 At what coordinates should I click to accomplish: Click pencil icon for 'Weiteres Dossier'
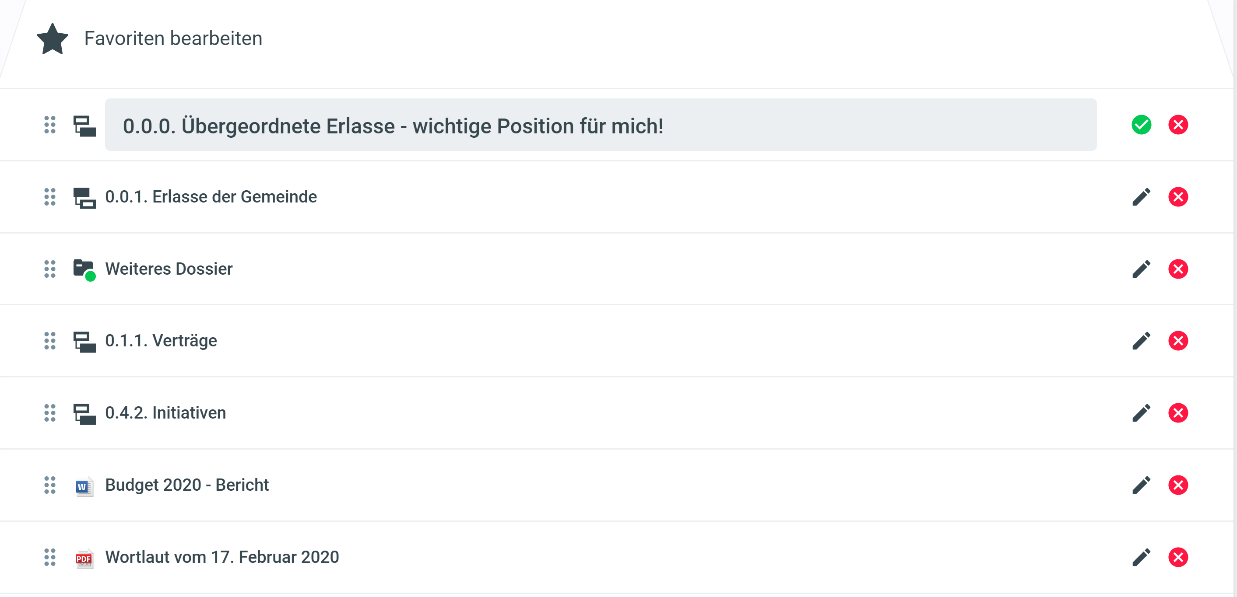(1141, 269)
